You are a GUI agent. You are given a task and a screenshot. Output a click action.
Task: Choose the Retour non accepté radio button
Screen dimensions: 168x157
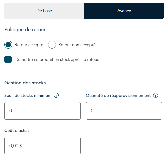click(52, 45)
